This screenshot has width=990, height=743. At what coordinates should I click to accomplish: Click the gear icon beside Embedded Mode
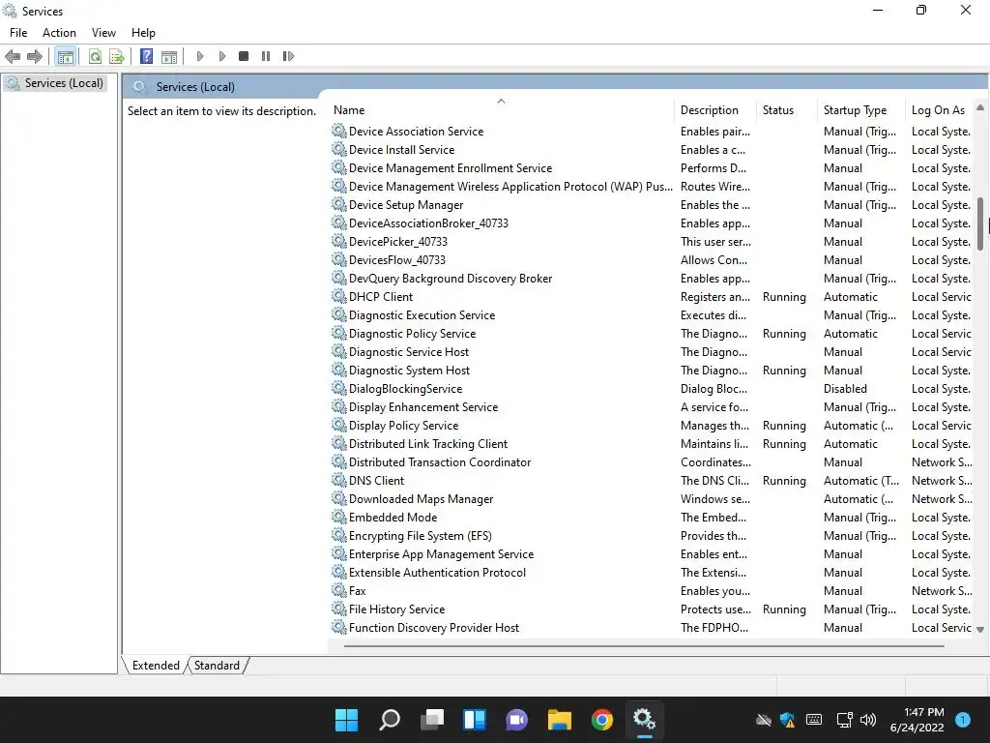339,517
